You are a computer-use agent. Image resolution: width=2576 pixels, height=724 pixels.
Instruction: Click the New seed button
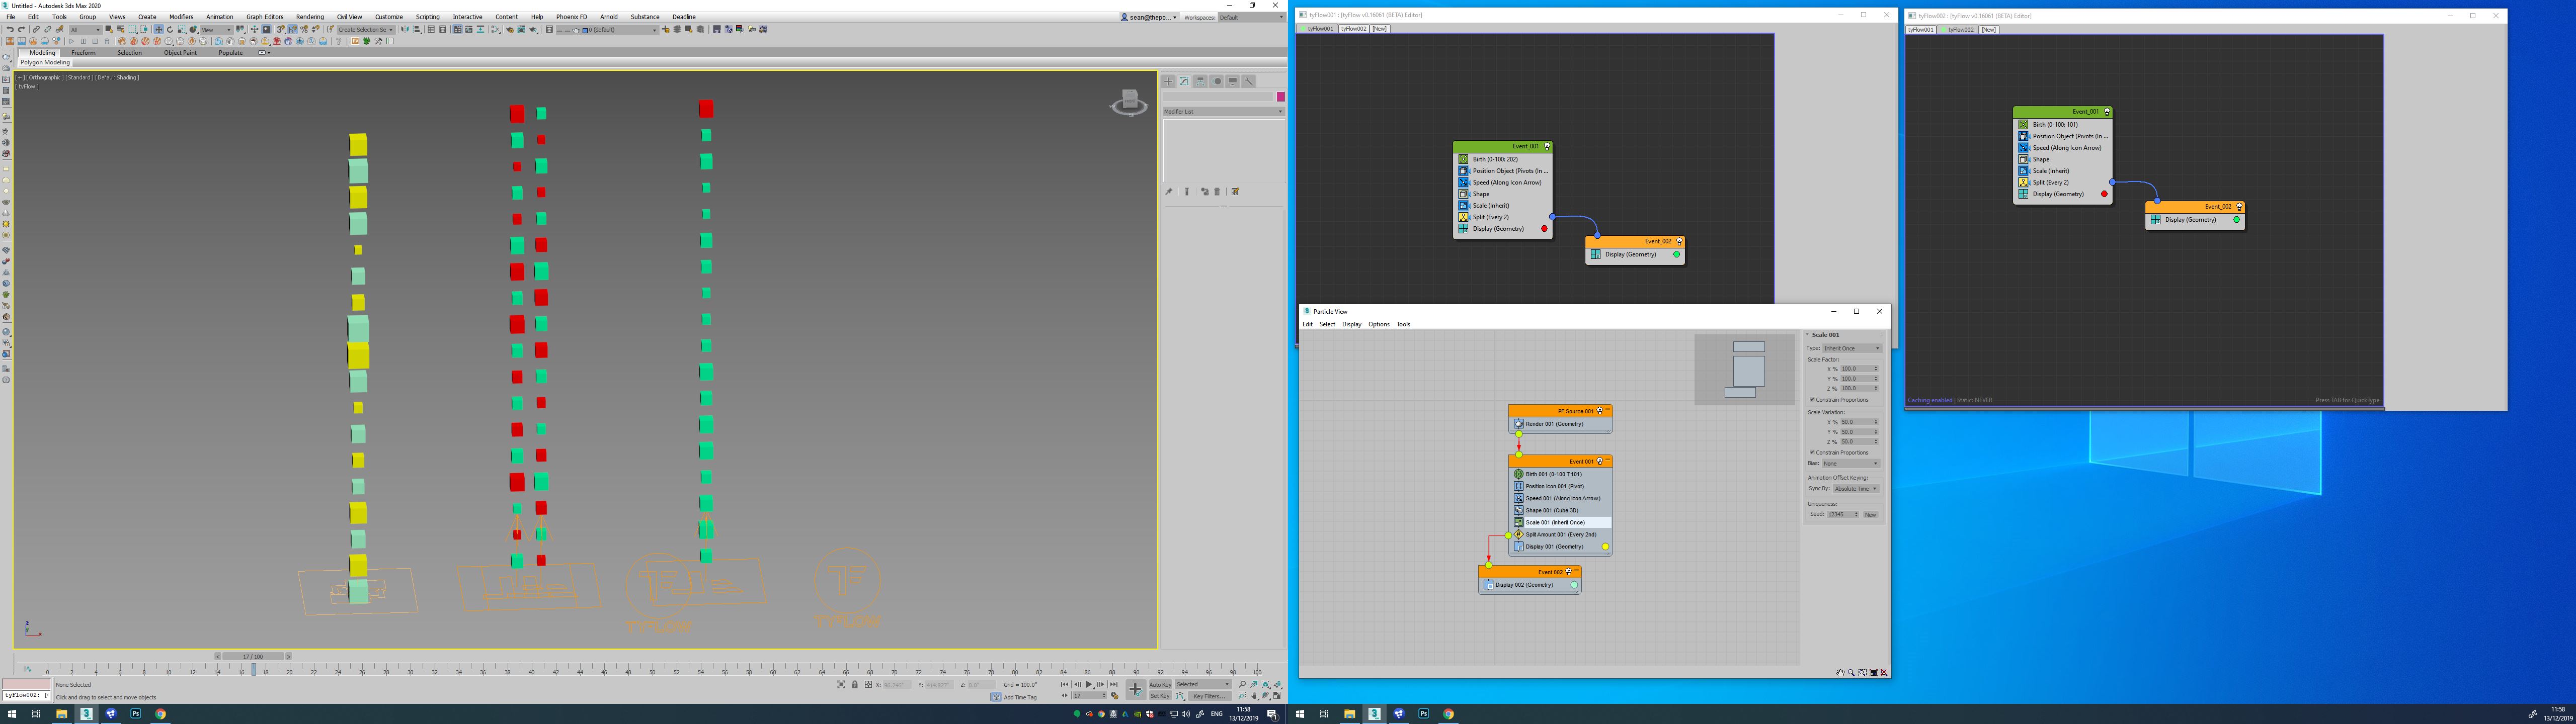click(x=1870, y=514)
